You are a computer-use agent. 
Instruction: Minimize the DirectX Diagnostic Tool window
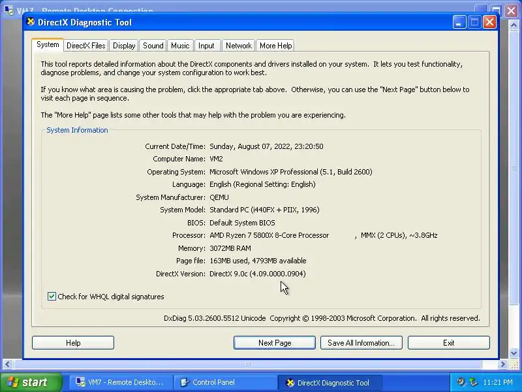(459, 22)
